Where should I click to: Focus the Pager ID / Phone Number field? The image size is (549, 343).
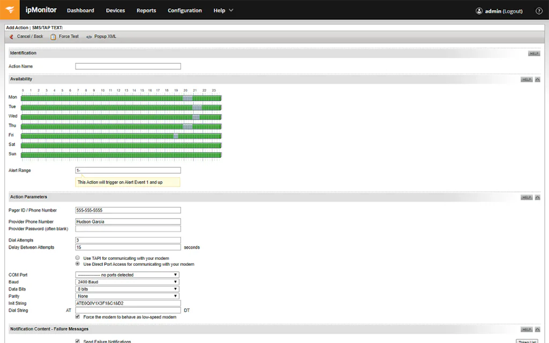click(x=128, y=210)
